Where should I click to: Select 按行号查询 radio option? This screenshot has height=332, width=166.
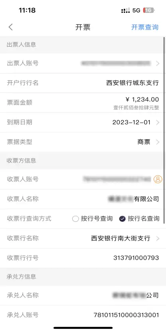pos(92,219)
